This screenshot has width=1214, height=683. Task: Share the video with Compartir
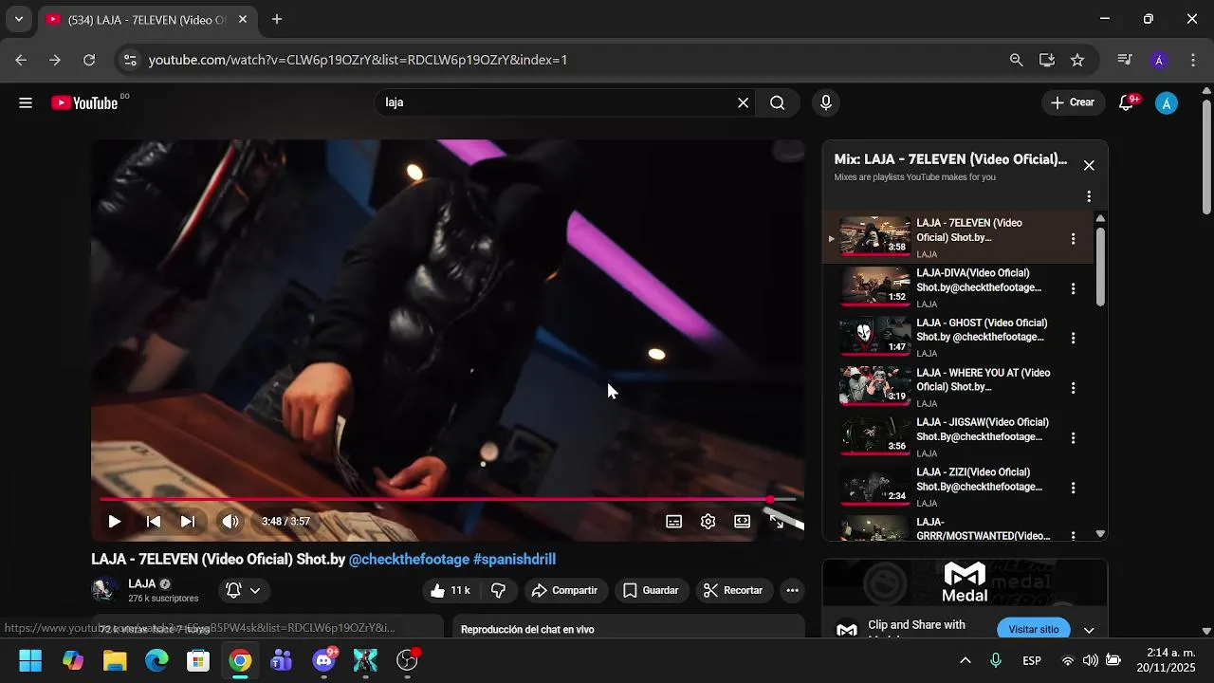click(564, 590)
